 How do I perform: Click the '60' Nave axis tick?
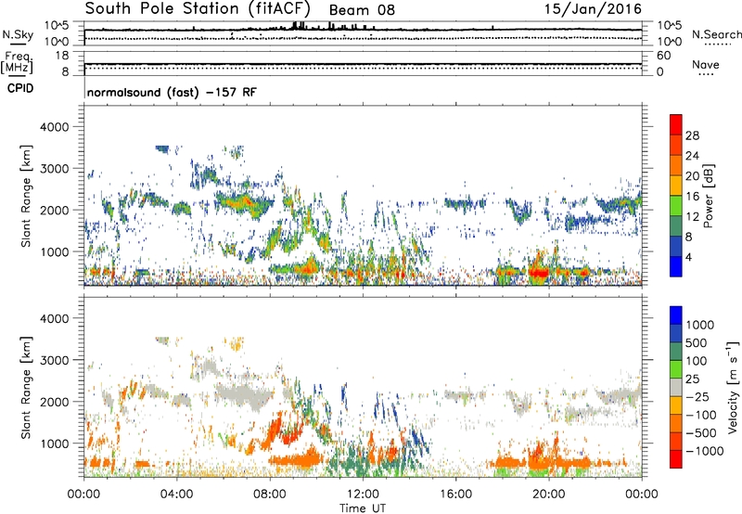663,56
